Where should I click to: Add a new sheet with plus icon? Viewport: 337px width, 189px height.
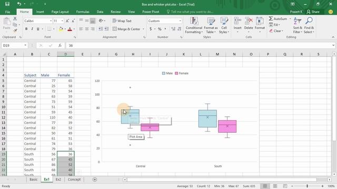tap(95, 180)
